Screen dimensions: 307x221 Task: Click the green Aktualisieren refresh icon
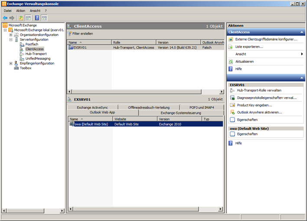coord(231,62)
